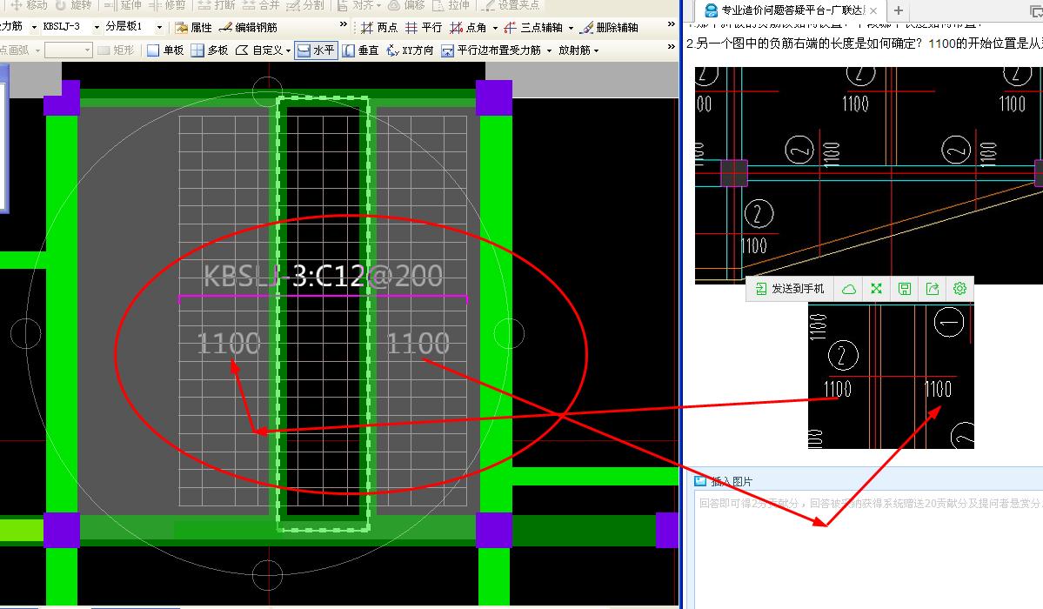Screen dimensions: 1043x609
Task: Click the KBSLJ-3:C12@200 rebar label
Action: coord(323,276)
